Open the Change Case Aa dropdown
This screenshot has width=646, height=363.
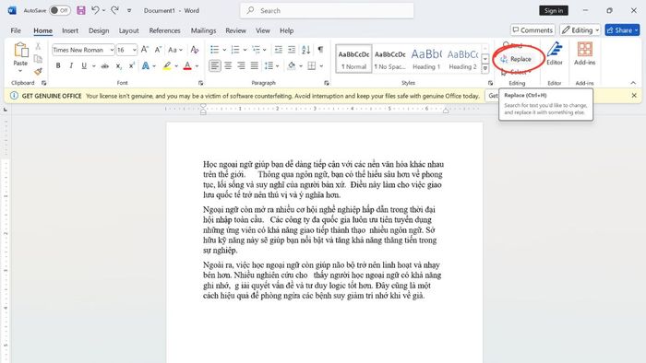(175, 50)
